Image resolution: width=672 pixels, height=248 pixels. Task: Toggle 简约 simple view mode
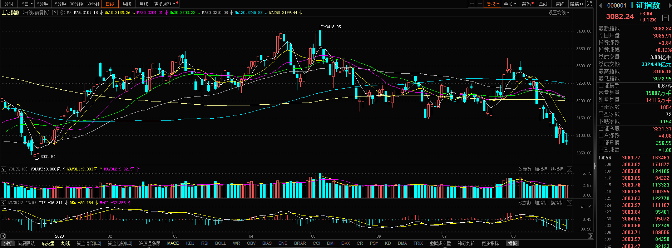point(560,4)
